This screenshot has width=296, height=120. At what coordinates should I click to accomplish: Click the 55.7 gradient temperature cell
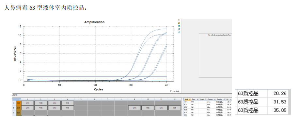[19, 113]
